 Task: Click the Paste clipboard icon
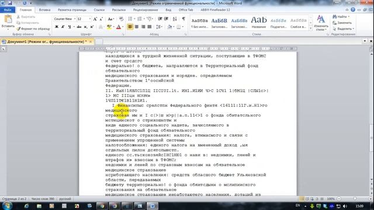point(8,19)
